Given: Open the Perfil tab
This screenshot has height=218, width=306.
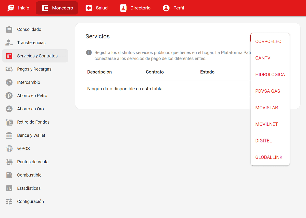Looking at the screenshot, I should (x=173, y=8).
